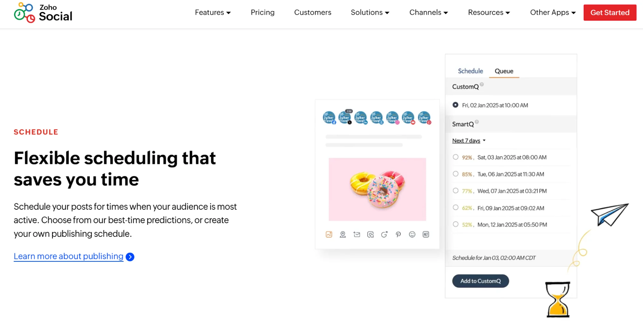Select the 92% Sat, 03 Jan 2025 slot
This screenshot has width=643, height=334.
(x=455, y=157)
